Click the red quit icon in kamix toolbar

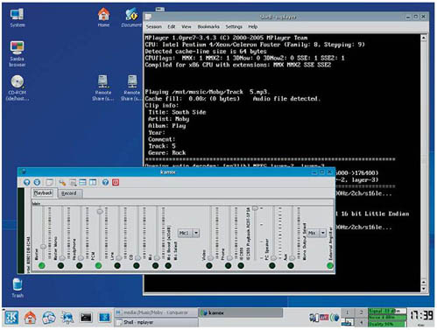click(116, 182)
